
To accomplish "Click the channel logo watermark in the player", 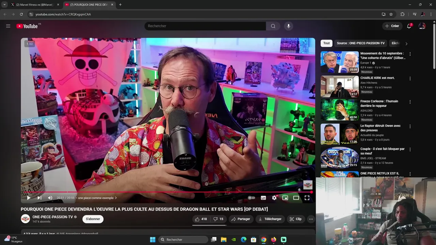I will click(308, 185).
